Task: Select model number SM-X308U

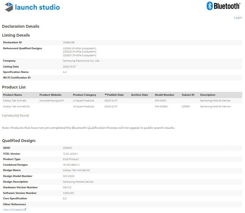Action: [161, 106]
